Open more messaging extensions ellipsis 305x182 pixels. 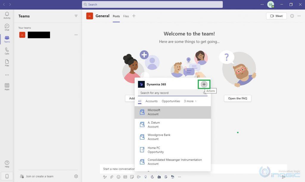point(179,177)
